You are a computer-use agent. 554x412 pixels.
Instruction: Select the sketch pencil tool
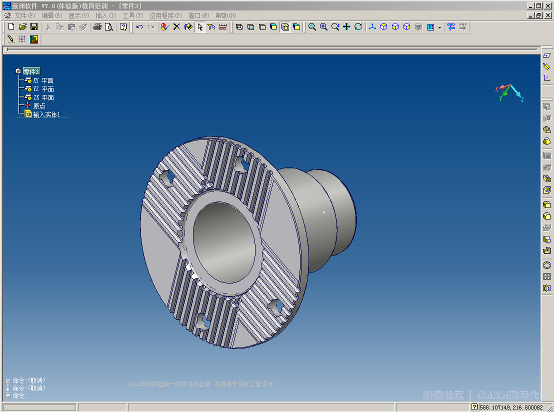(x=10, y=39)
